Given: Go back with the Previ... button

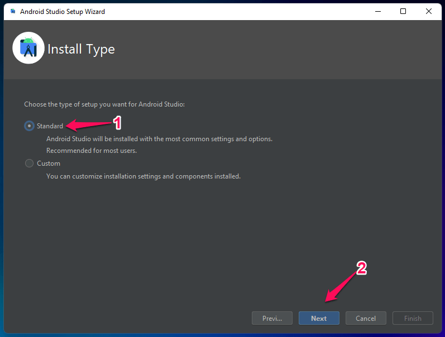Looking at the screenshot, I should (272, 318).
